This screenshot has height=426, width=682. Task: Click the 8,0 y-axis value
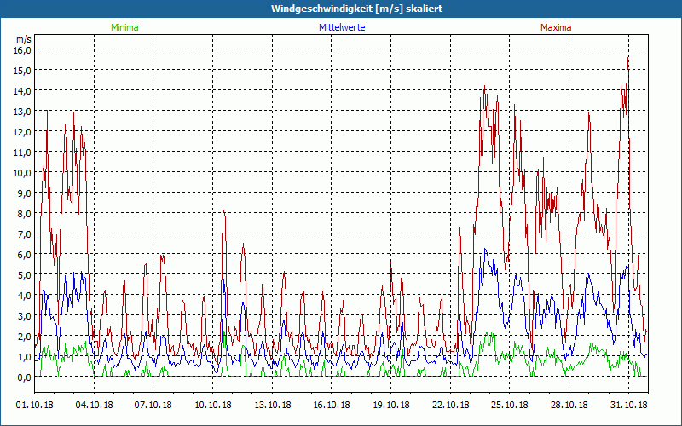tap(26, 213)
